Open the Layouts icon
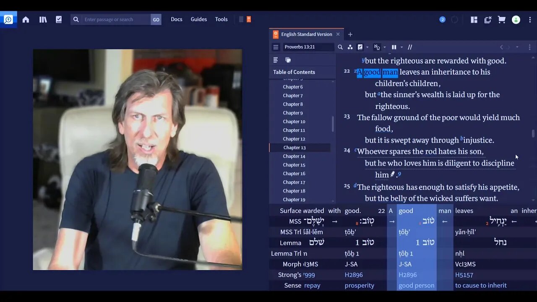The width and height of the screenshot is (537, 302). [474, 19]
